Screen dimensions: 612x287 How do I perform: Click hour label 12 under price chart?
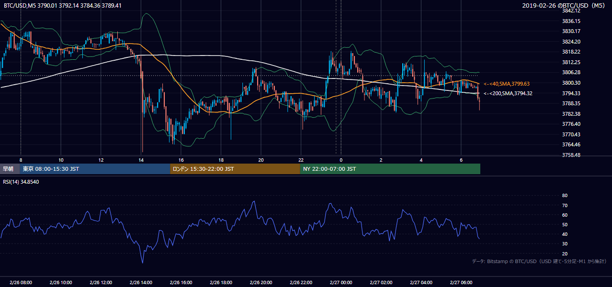(101, 160)
